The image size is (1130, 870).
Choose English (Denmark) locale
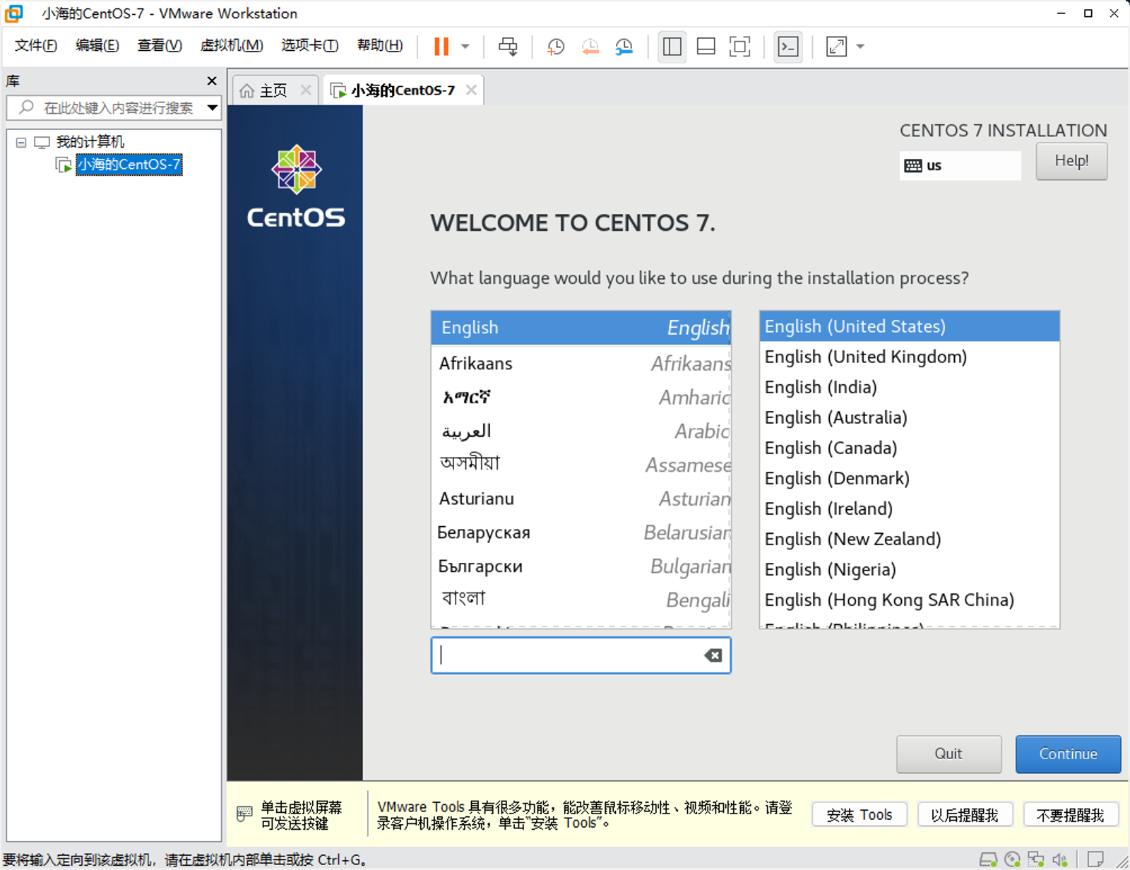point(910,478)
